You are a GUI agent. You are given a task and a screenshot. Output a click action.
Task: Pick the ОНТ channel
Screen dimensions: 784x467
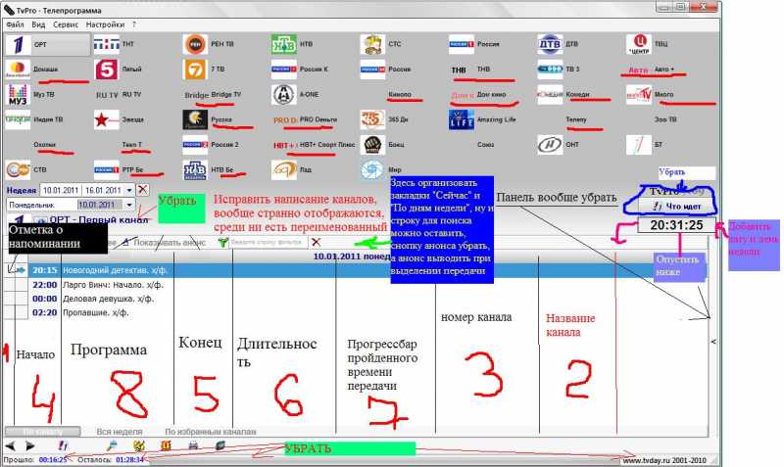(559, 145)
